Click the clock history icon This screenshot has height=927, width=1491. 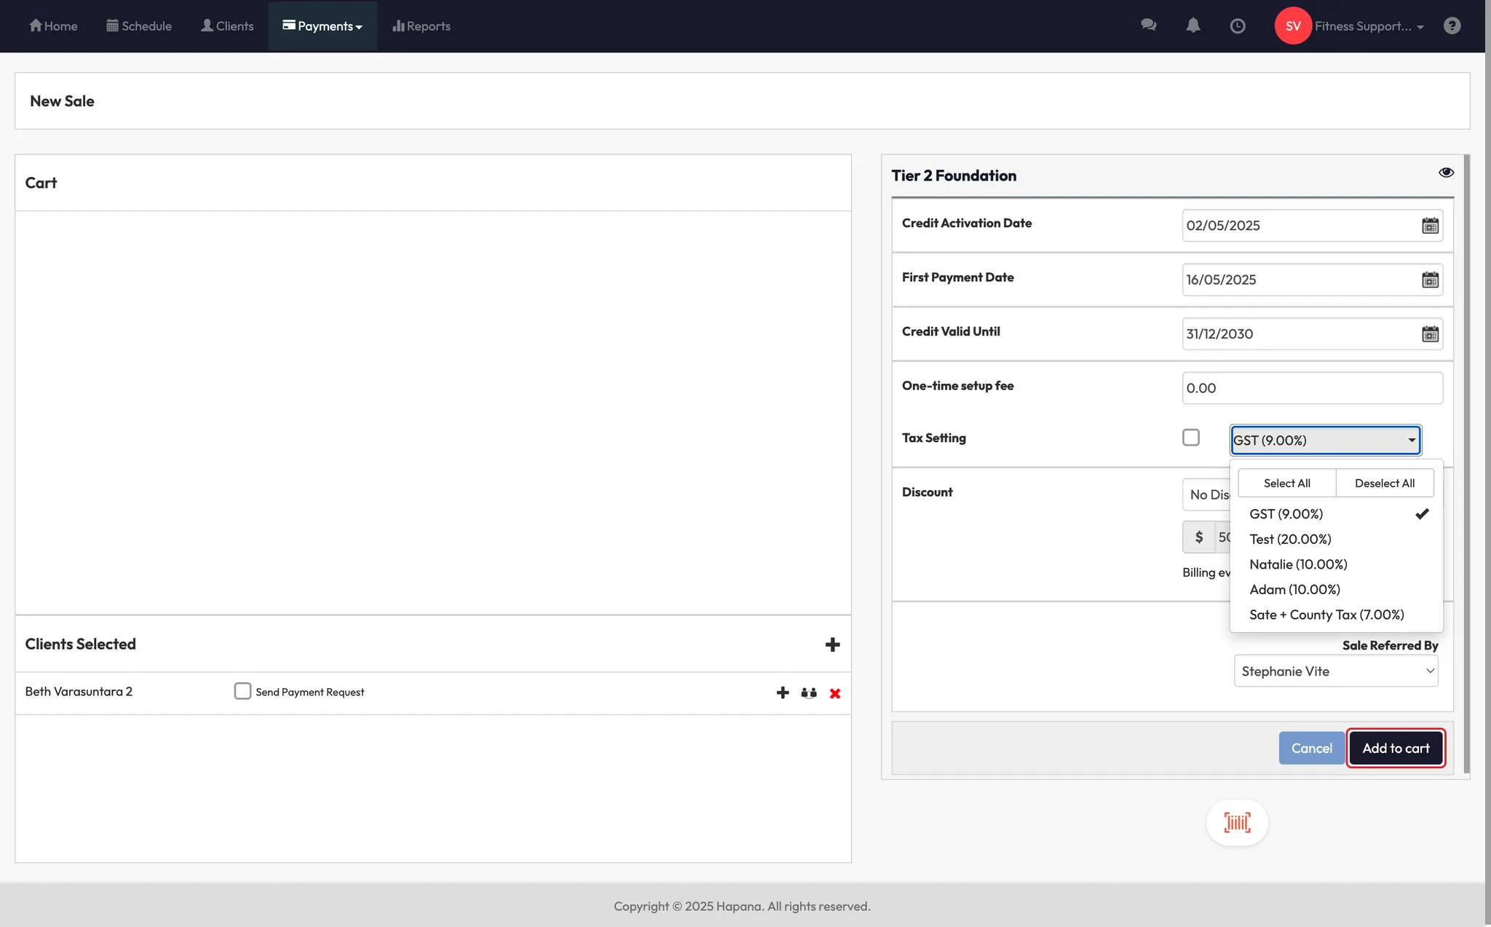coord(1237,26)
